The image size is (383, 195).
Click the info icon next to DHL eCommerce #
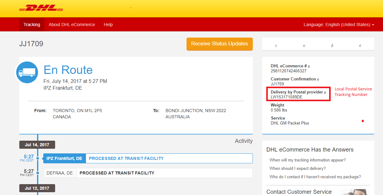[x=309, y=66]
